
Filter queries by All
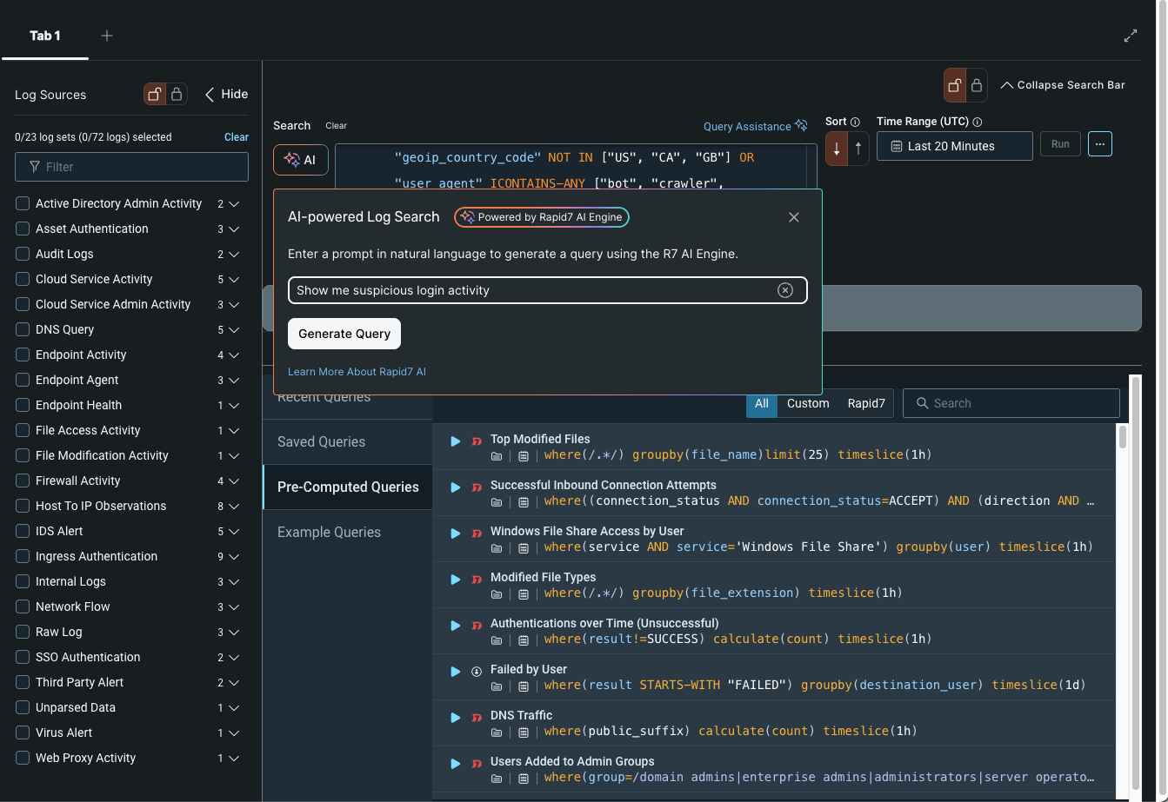click(x=762, y=403)
